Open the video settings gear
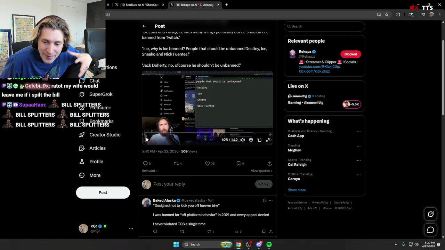Viewport: 445px width, 250px height. (x=251, y=140)
